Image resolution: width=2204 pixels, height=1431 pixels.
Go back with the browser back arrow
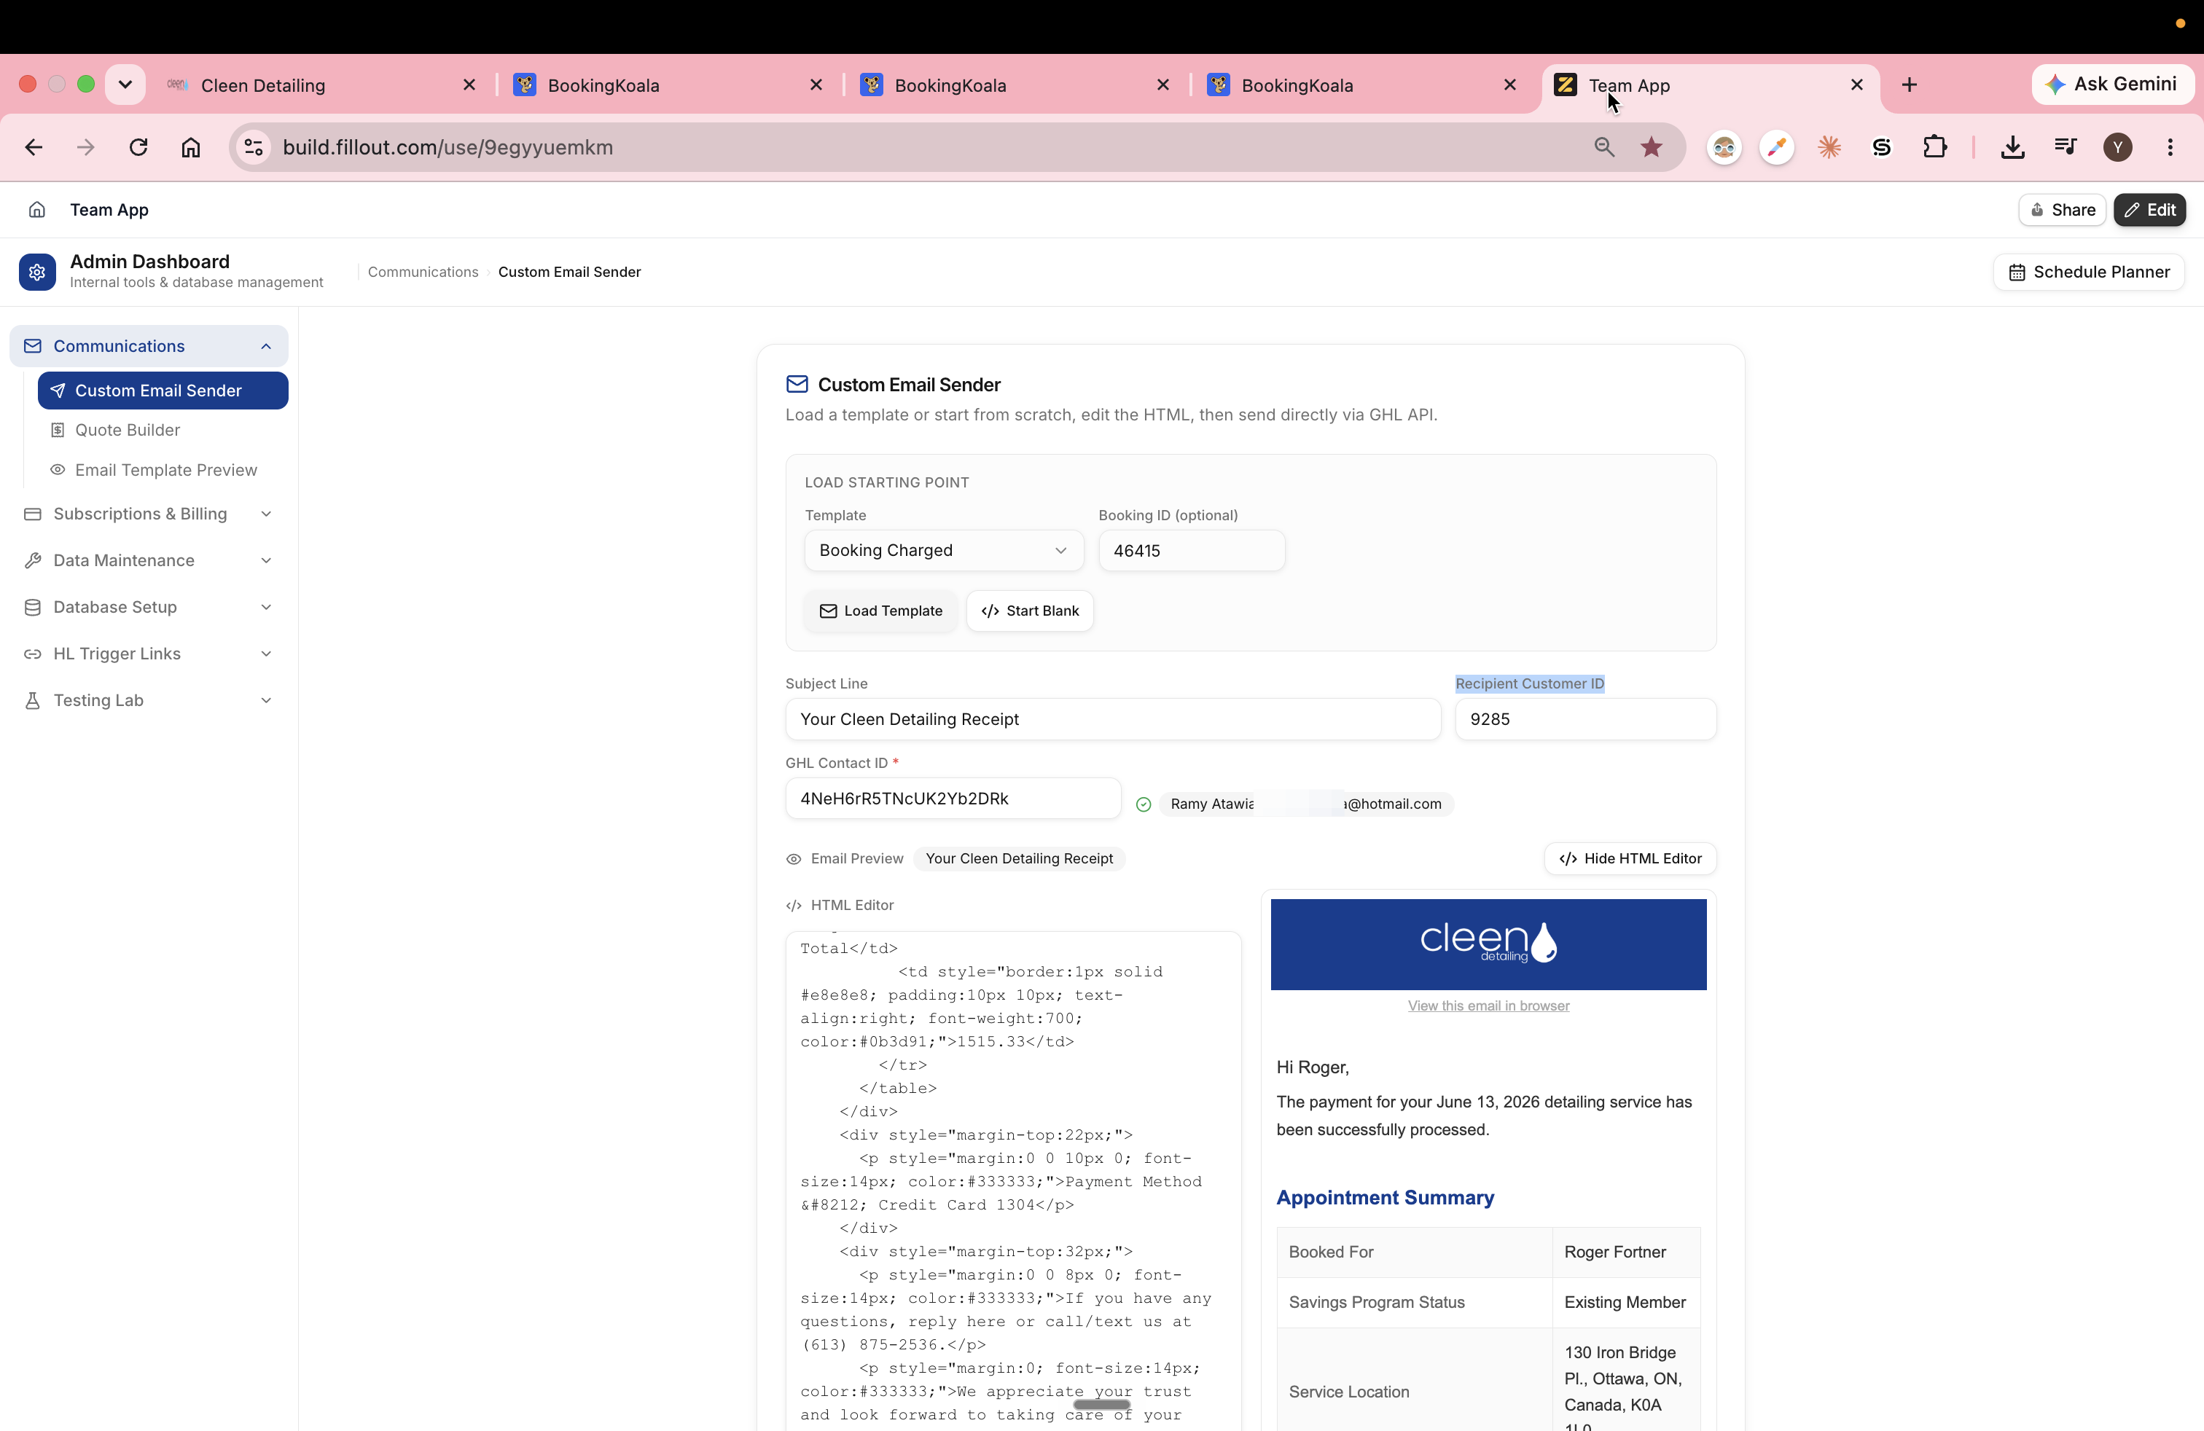click(x=34, y=147)
